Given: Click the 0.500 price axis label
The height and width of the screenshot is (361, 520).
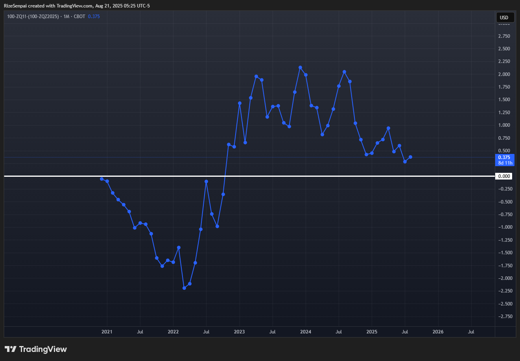Looking at the screenshot, I should click(504, 151).
